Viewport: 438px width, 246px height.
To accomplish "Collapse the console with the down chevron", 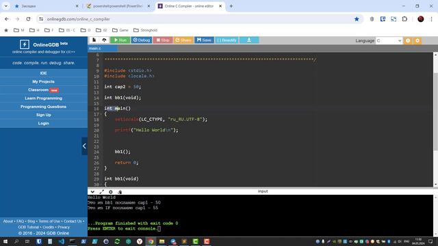I will [92, 192].
